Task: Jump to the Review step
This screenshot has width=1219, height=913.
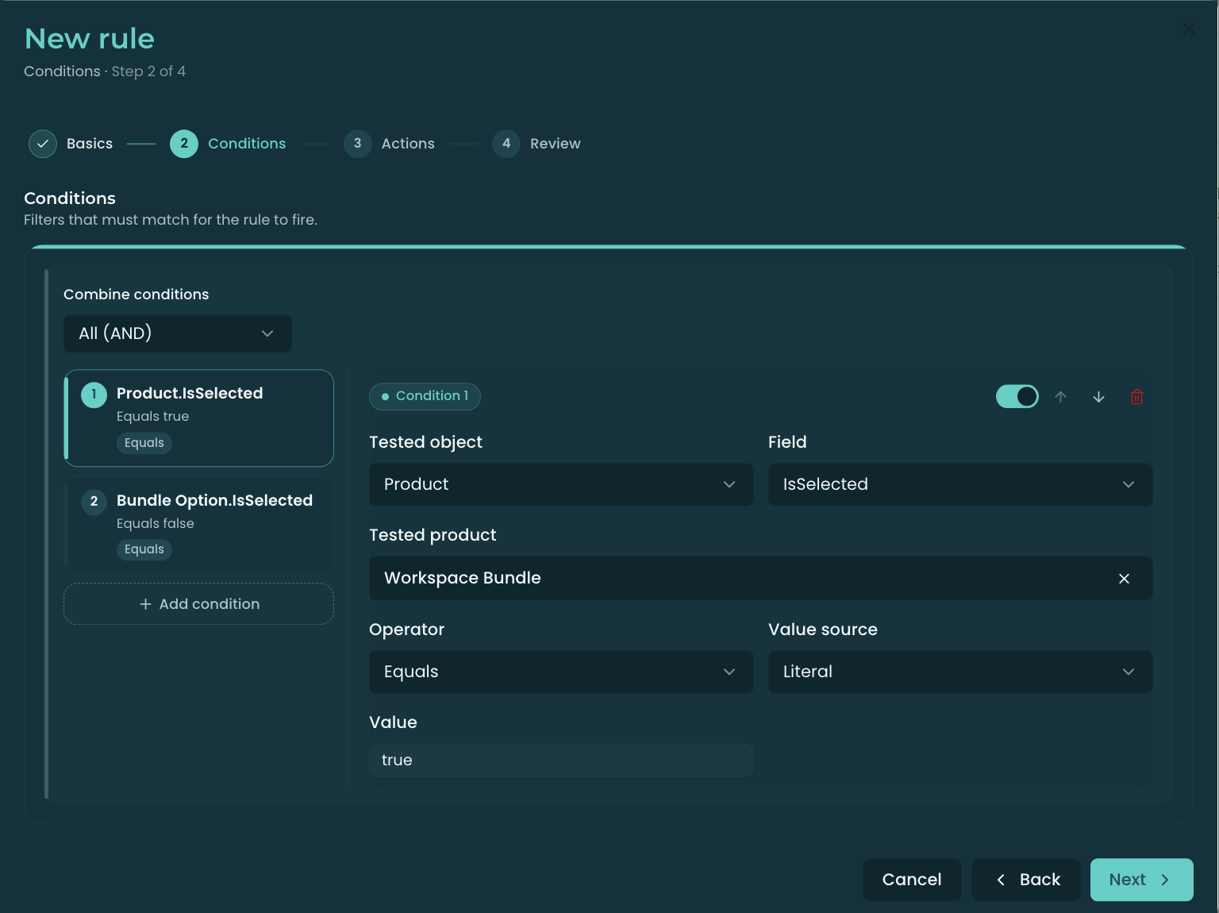Action: 537,144
